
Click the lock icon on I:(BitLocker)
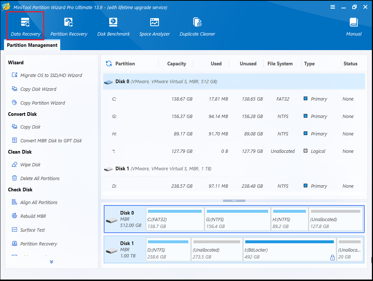tap(332, 257)
